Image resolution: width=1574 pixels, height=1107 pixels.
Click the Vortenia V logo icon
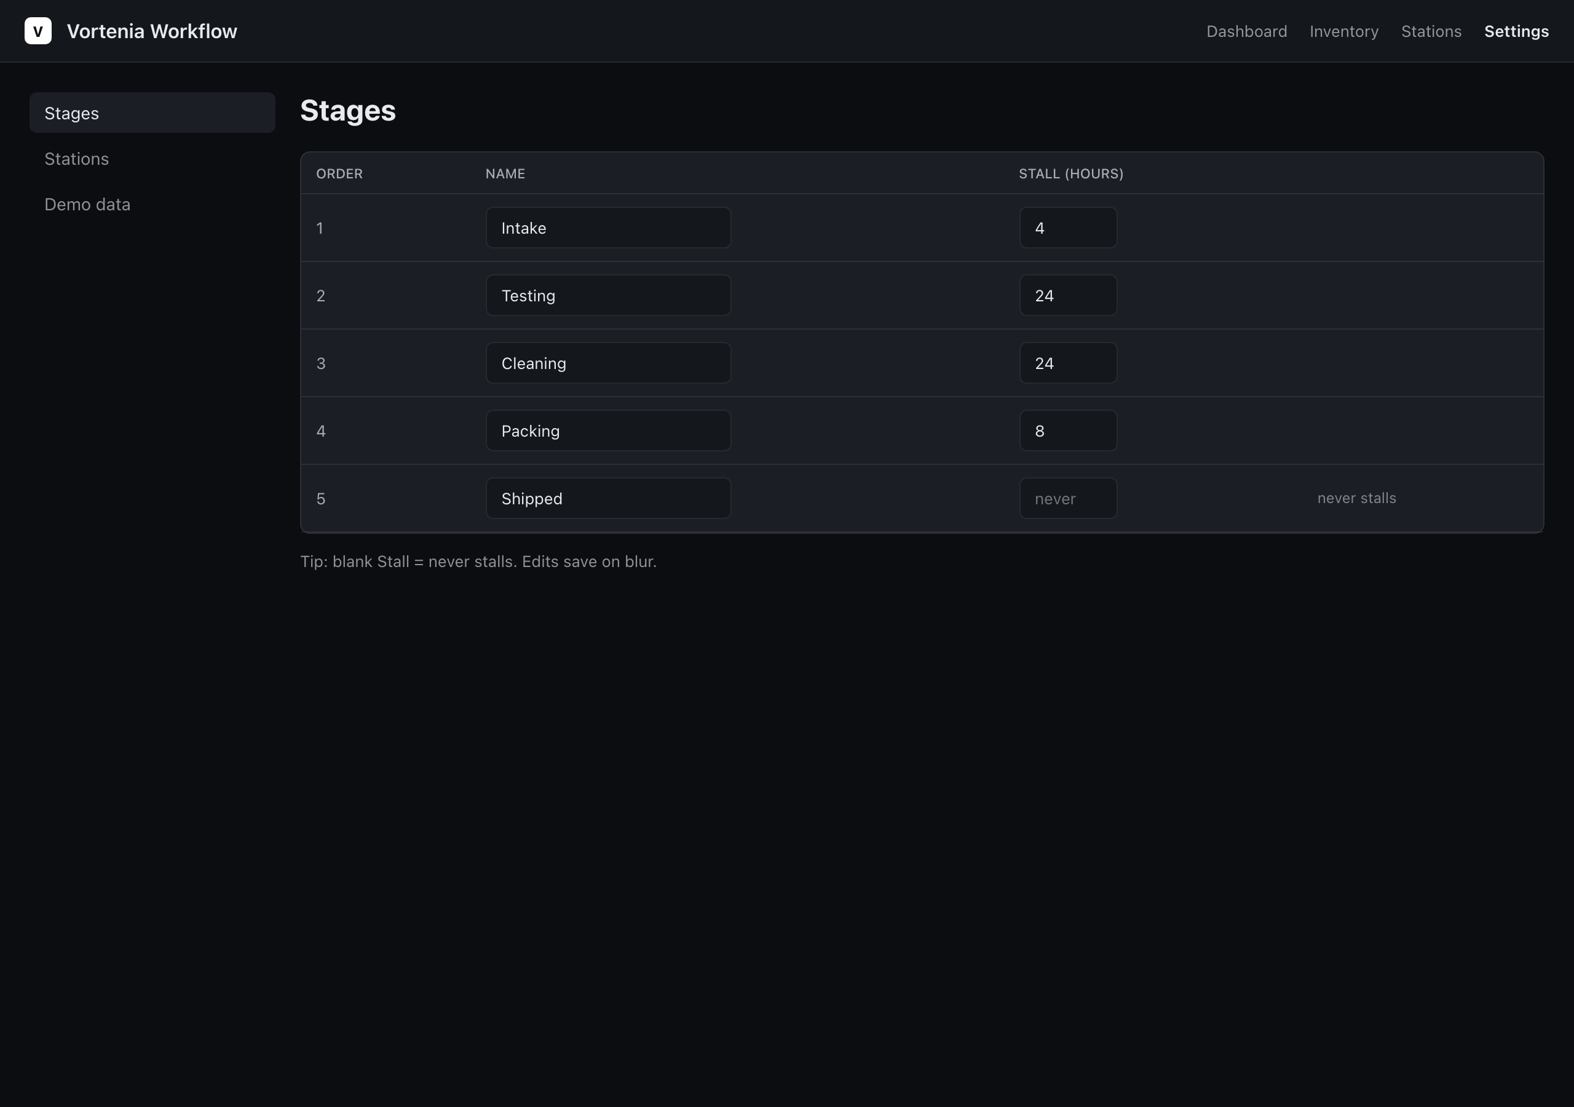coord(38,31)
